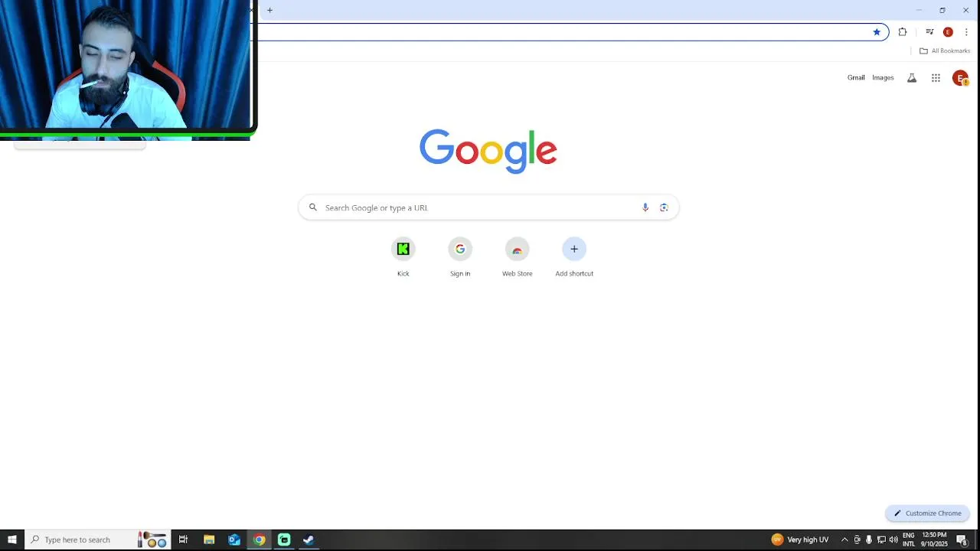Focus the Search Google or type a URL box
980x551 pixels.
coord(488,207)
